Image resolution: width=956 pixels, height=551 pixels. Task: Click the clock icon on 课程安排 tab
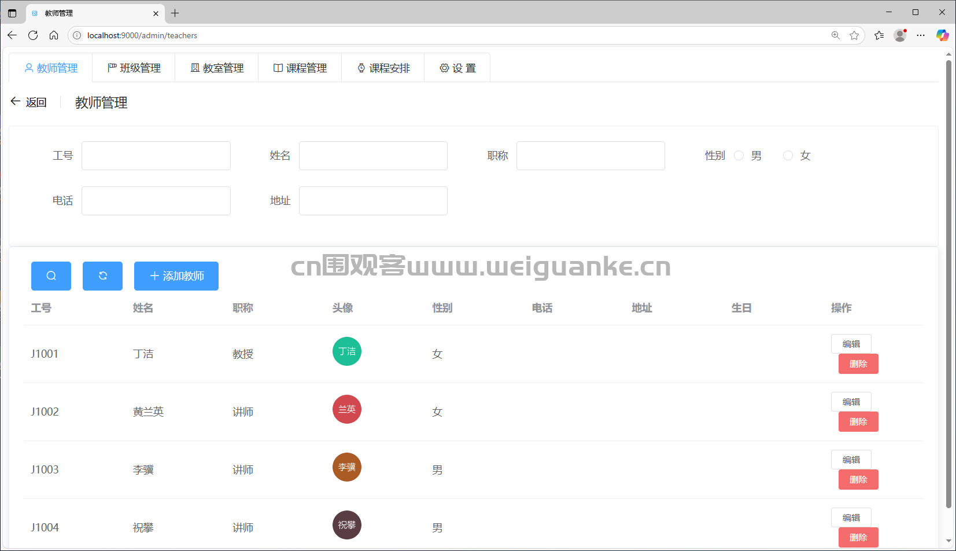(360, 68)
